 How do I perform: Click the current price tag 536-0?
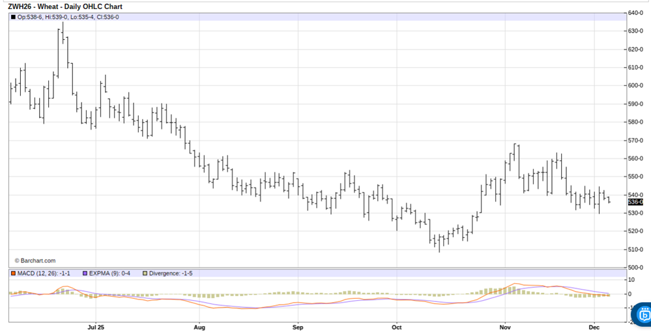635,202
